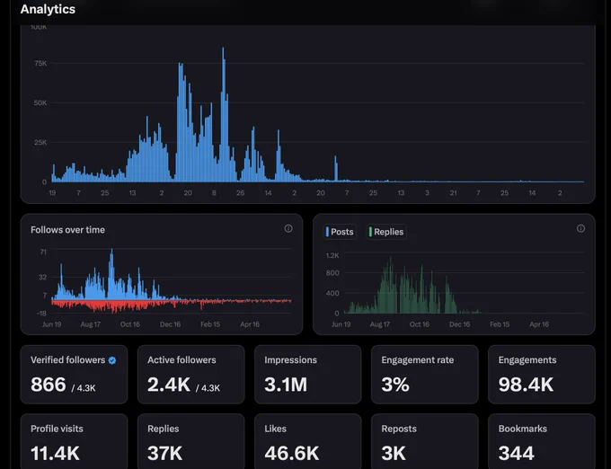Select the Reposts metric card

click(x=425, y=441)
